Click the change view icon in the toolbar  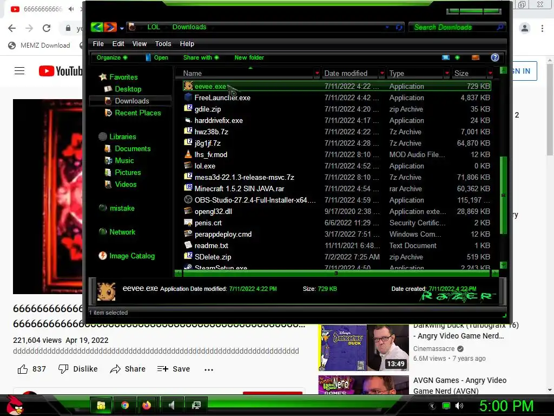446,57
